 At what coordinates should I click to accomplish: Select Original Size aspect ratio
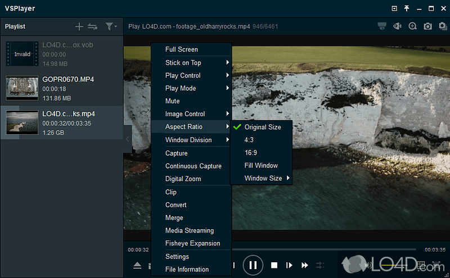coord(261,127)
